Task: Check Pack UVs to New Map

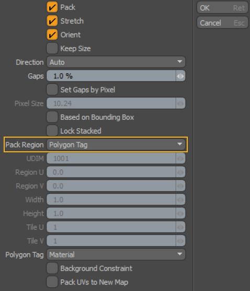Action: pyautogui.click(x=52, y=282)
